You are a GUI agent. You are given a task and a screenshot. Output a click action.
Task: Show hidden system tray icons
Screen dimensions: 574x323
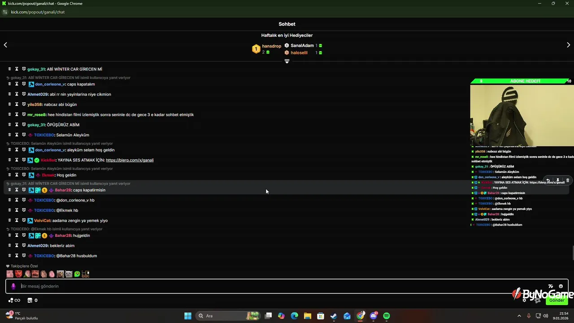[519, 316]
